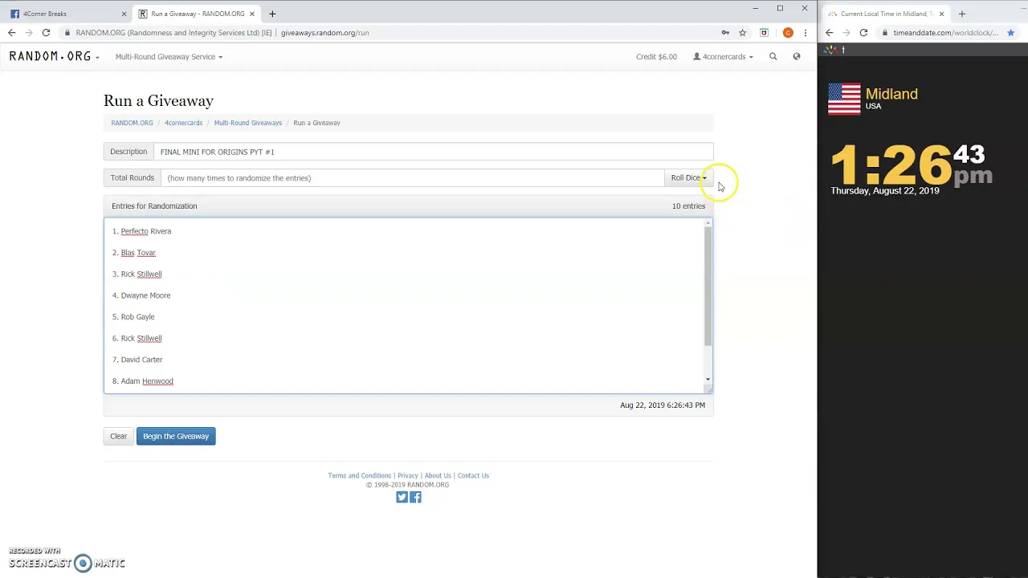Open the Roll Dice dropdown
Viewport: 1028px width, 578px height.
(688, 177)
